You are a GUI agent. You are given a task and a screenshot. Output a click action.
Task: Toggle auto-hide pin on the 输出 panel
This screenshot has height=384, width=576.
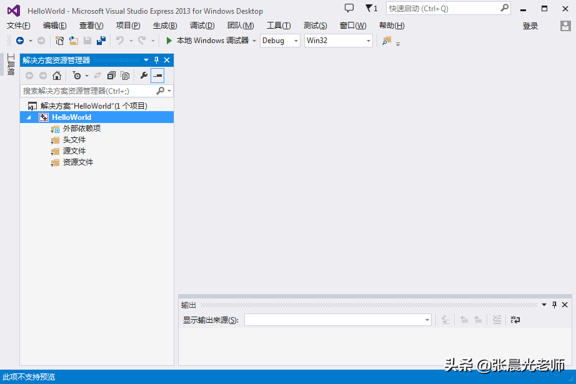554,305
